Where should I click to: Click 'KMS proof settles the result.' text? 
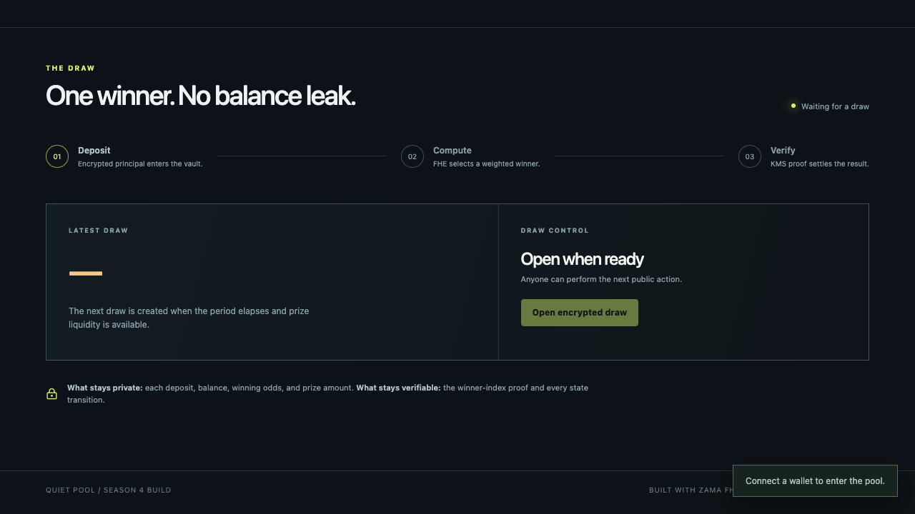click(x=820, y=164)
